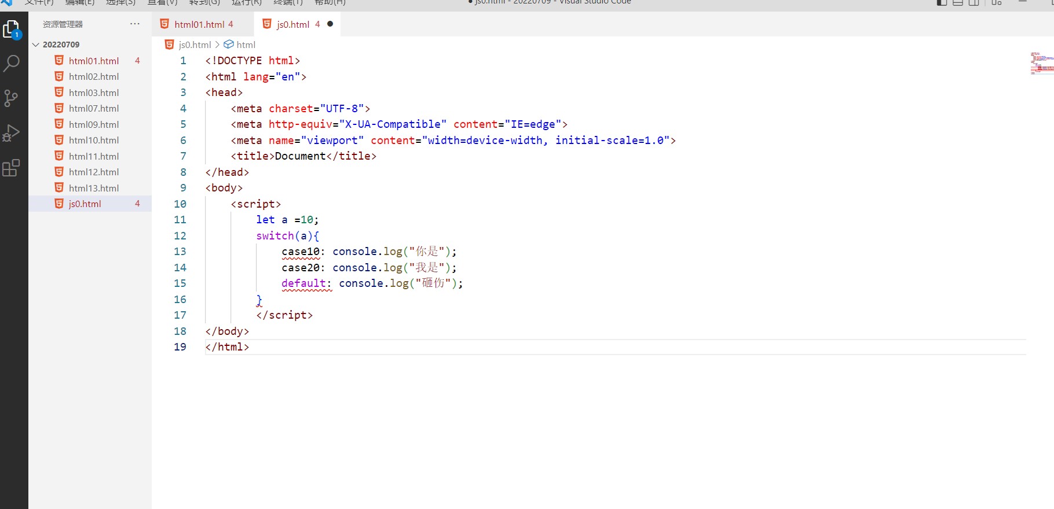The height and width of the screenshot is (509, 1054).
Task: Open Explorer more actions ellipsis menu
Action: point(135,24)
